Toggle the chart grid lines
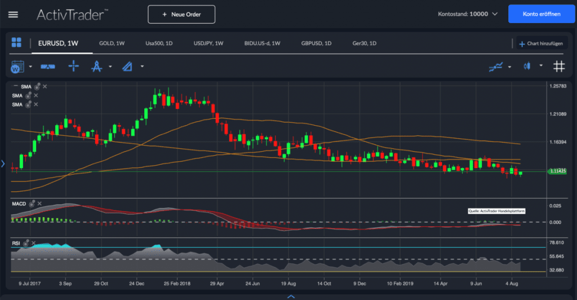Viewport: 577px width, 300px height. 559,66
